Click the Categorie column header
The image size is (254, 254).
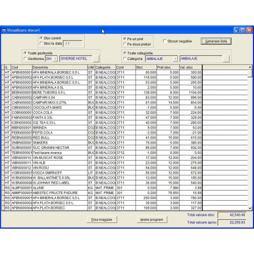pos(105,67)
